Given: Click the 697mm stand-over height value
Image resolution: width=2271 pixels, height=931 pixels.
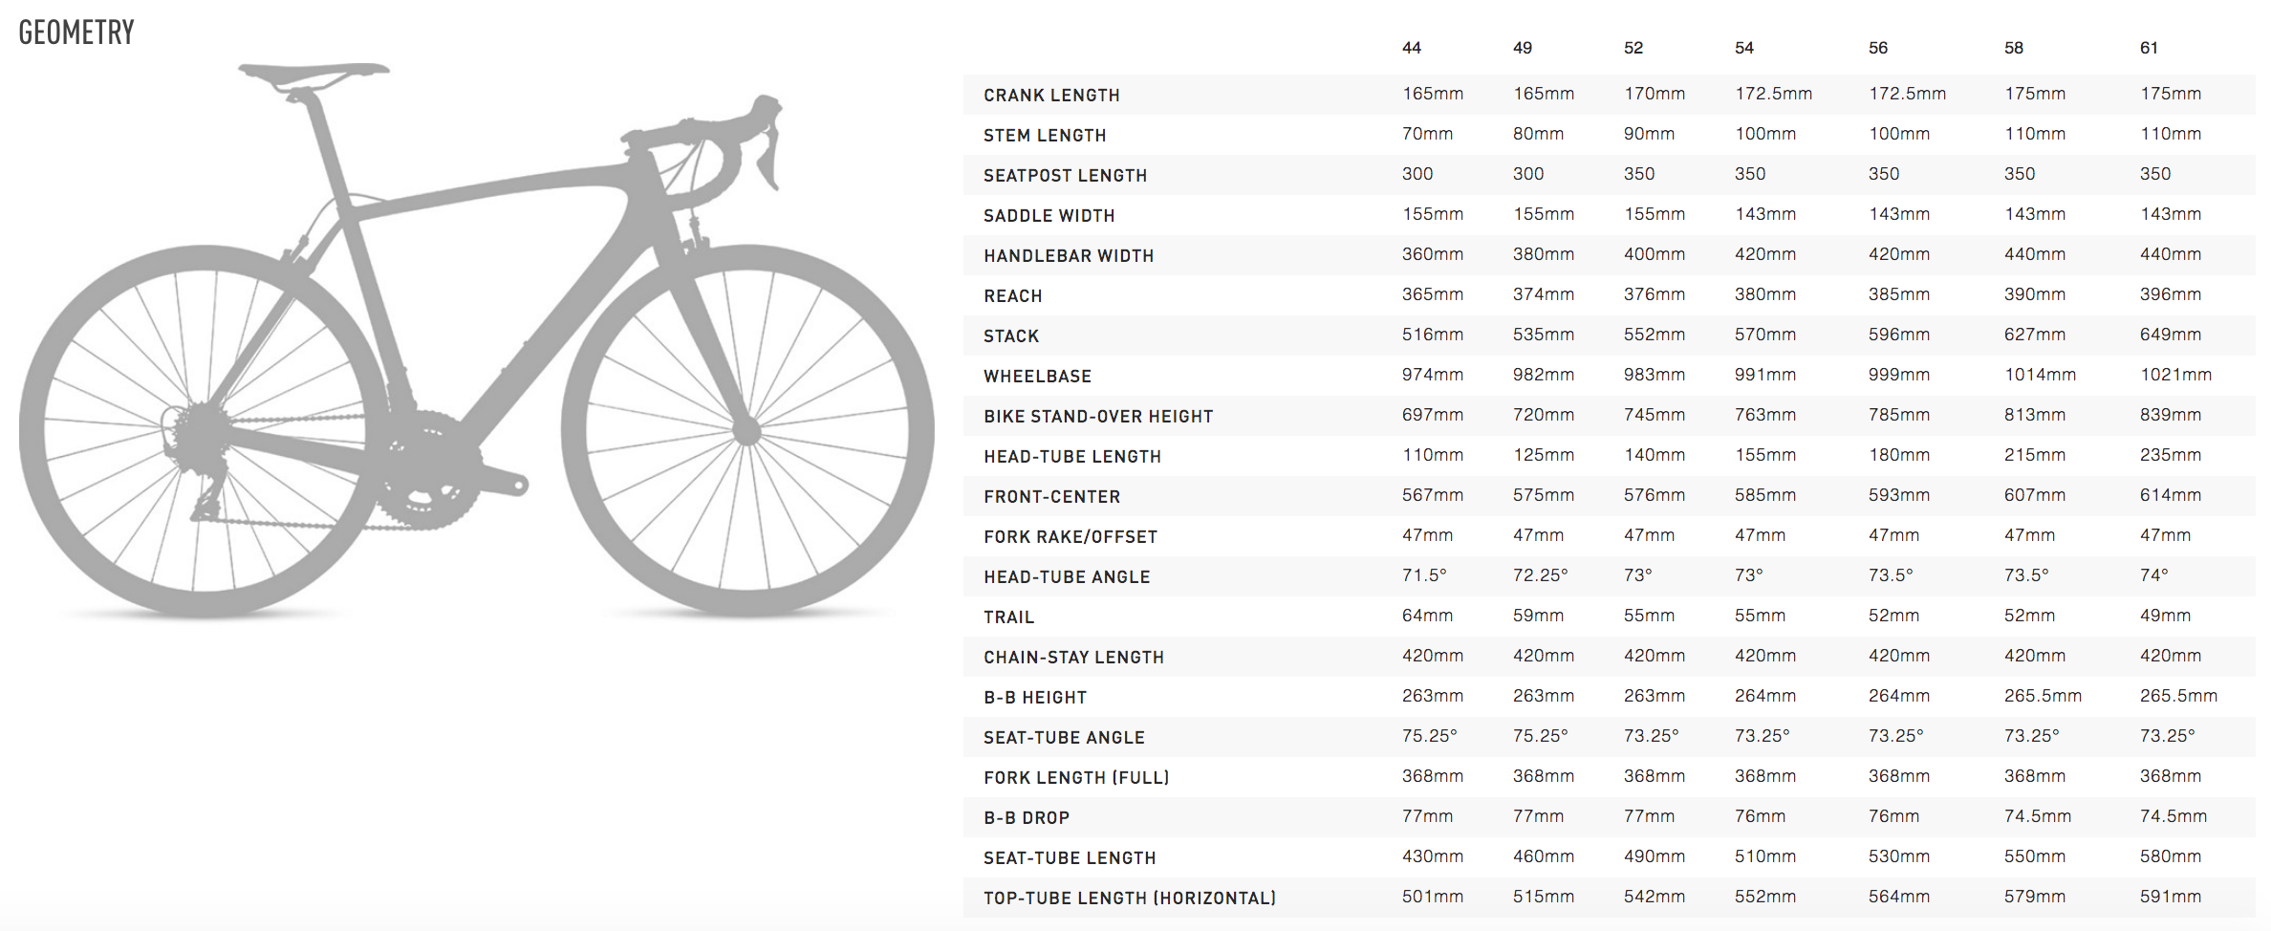Looking at the screenshot, I should point(1432,415).
